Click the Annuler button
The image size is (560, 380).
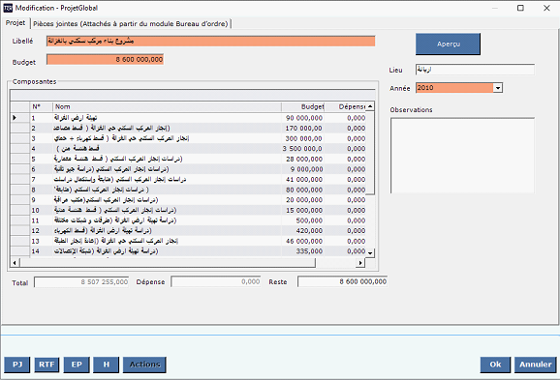pos(536,365)
